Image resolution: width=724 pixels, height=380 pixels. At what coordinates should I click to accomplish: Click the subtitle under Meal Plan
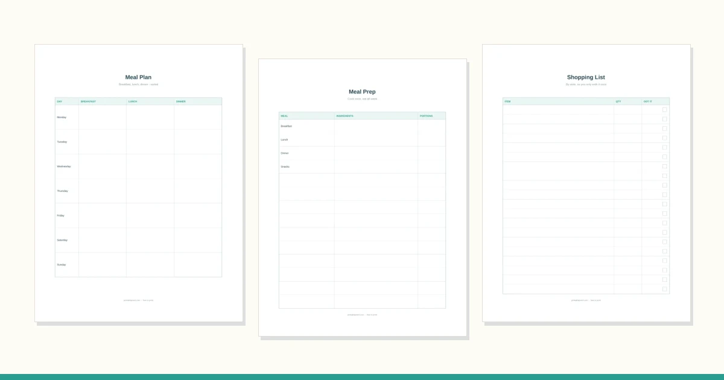tap(139, 84)
